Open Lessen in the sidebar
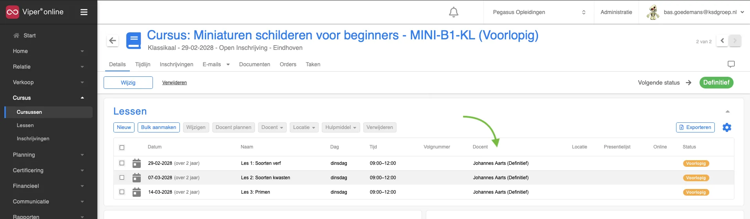 coord(25,125)
